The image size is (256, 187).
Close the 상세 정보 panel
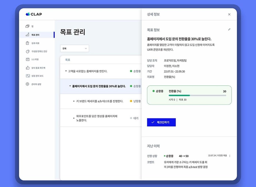tap(229, 14)
